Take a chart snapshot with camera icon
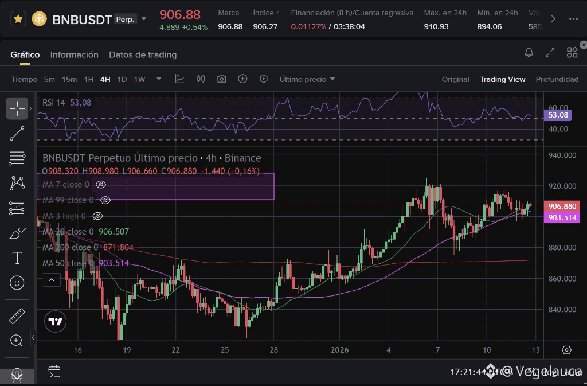Screen dimensions: 587x386 [x=222, y=79]
